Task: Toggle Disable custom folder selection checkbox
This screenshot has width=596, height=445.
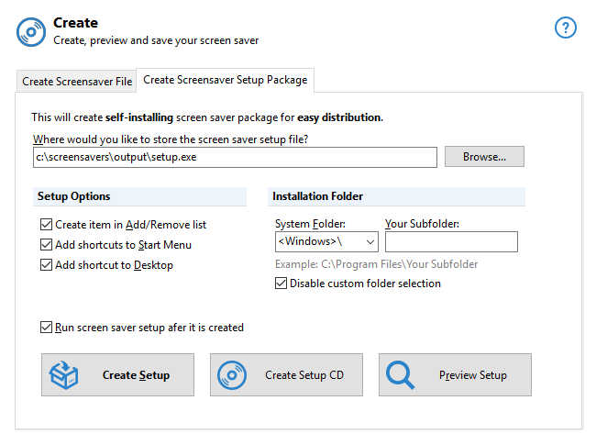Action: tap(281, 284)
